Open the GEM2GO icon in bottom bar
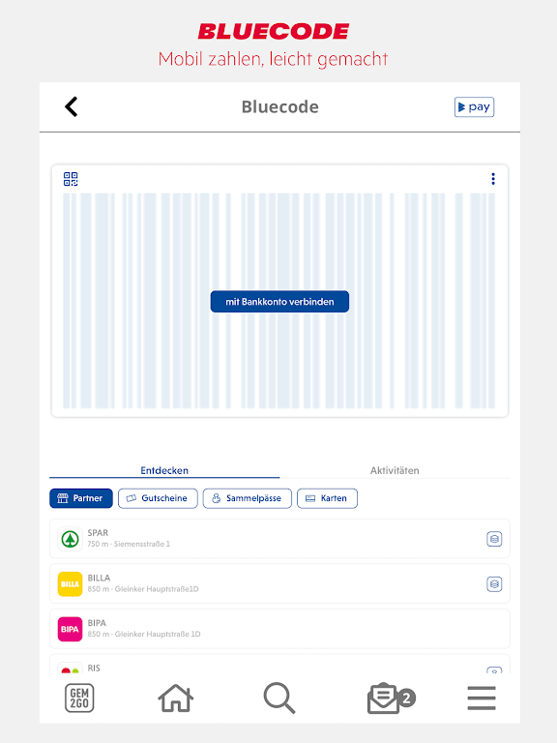The image size is (557, 743). click(x=79, y=698)
